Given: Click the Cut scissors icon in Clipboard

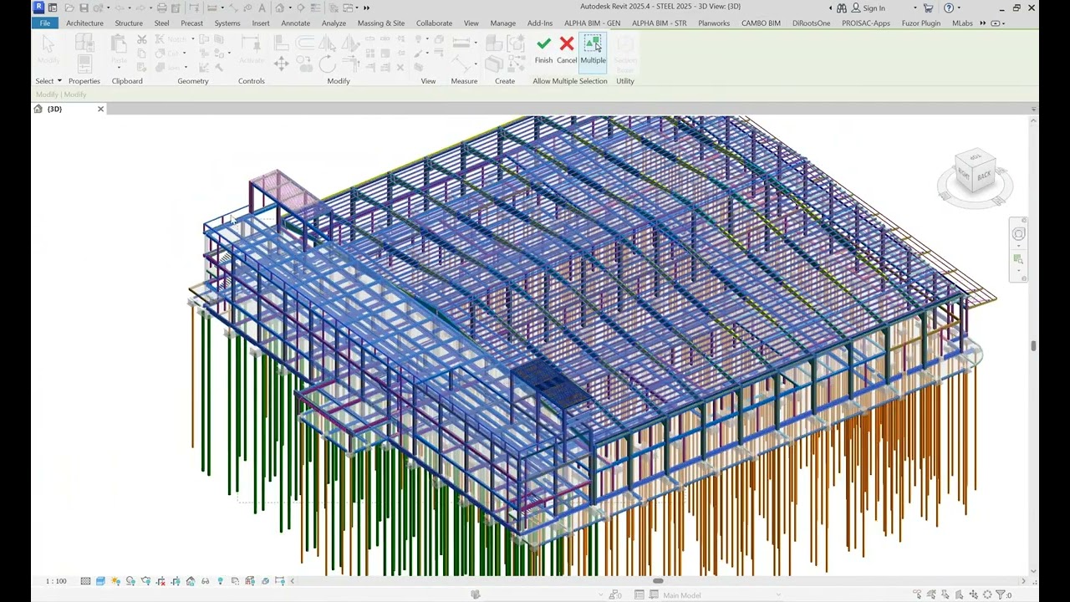Looking at the screenshot, I should point(142,39).
